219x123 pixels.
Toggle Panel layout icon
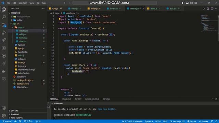pos(187,3)
